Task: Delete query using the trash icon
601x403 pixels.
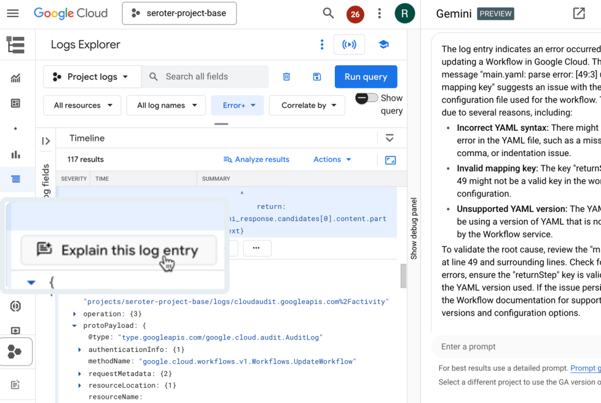Action: pyautogui.click(x=287, y=77)
